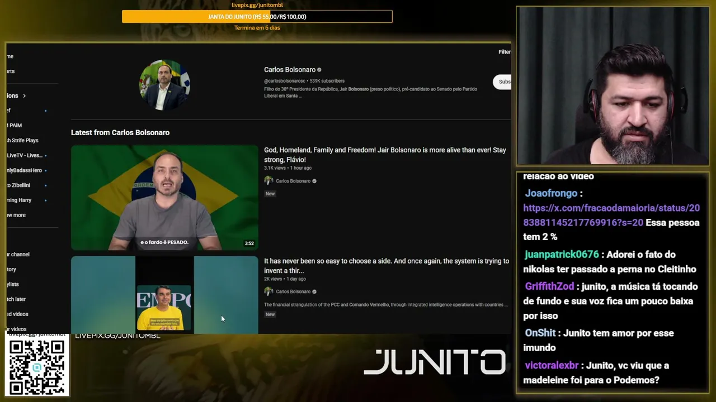This screenshot has height=402, width=716.
Task: Click the streamer webcam feed
Action: 613,86
